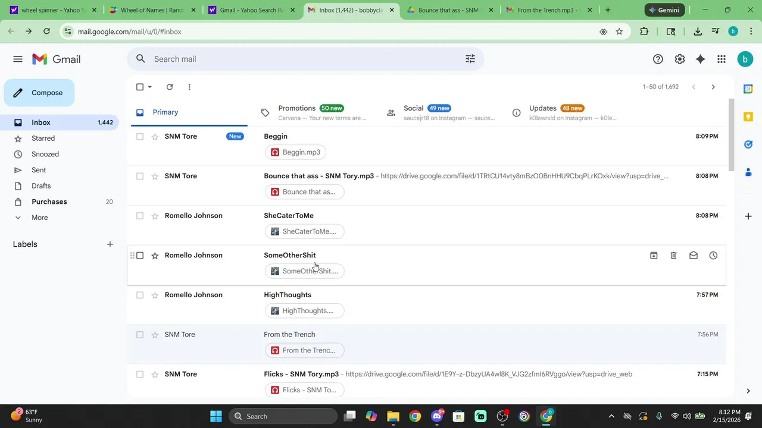Delete the SomeOtherShit email
Viewport: 762px width, 428px height.
(x=673, y=255)
